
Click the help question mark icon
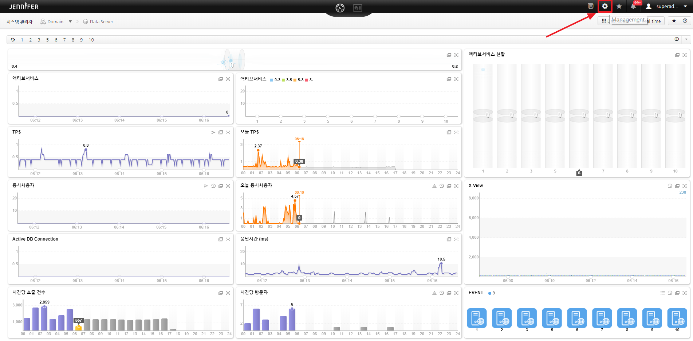click(685, 21)
